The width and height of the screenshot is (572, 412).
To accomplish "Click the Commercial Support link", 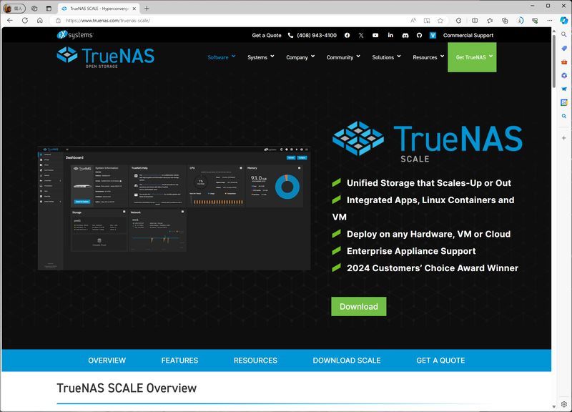I will [x=468, y=35].
